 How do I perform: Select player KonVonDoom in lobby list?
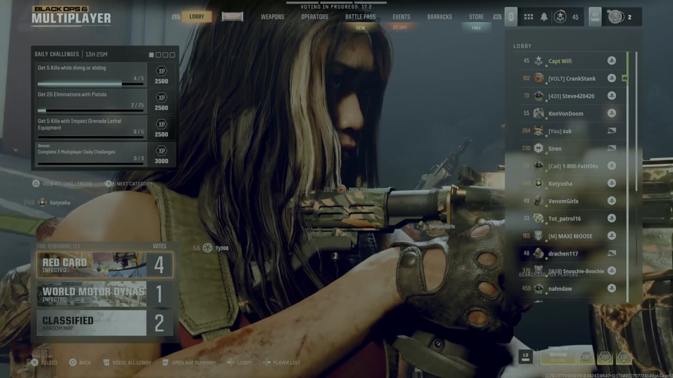point(571,113)
